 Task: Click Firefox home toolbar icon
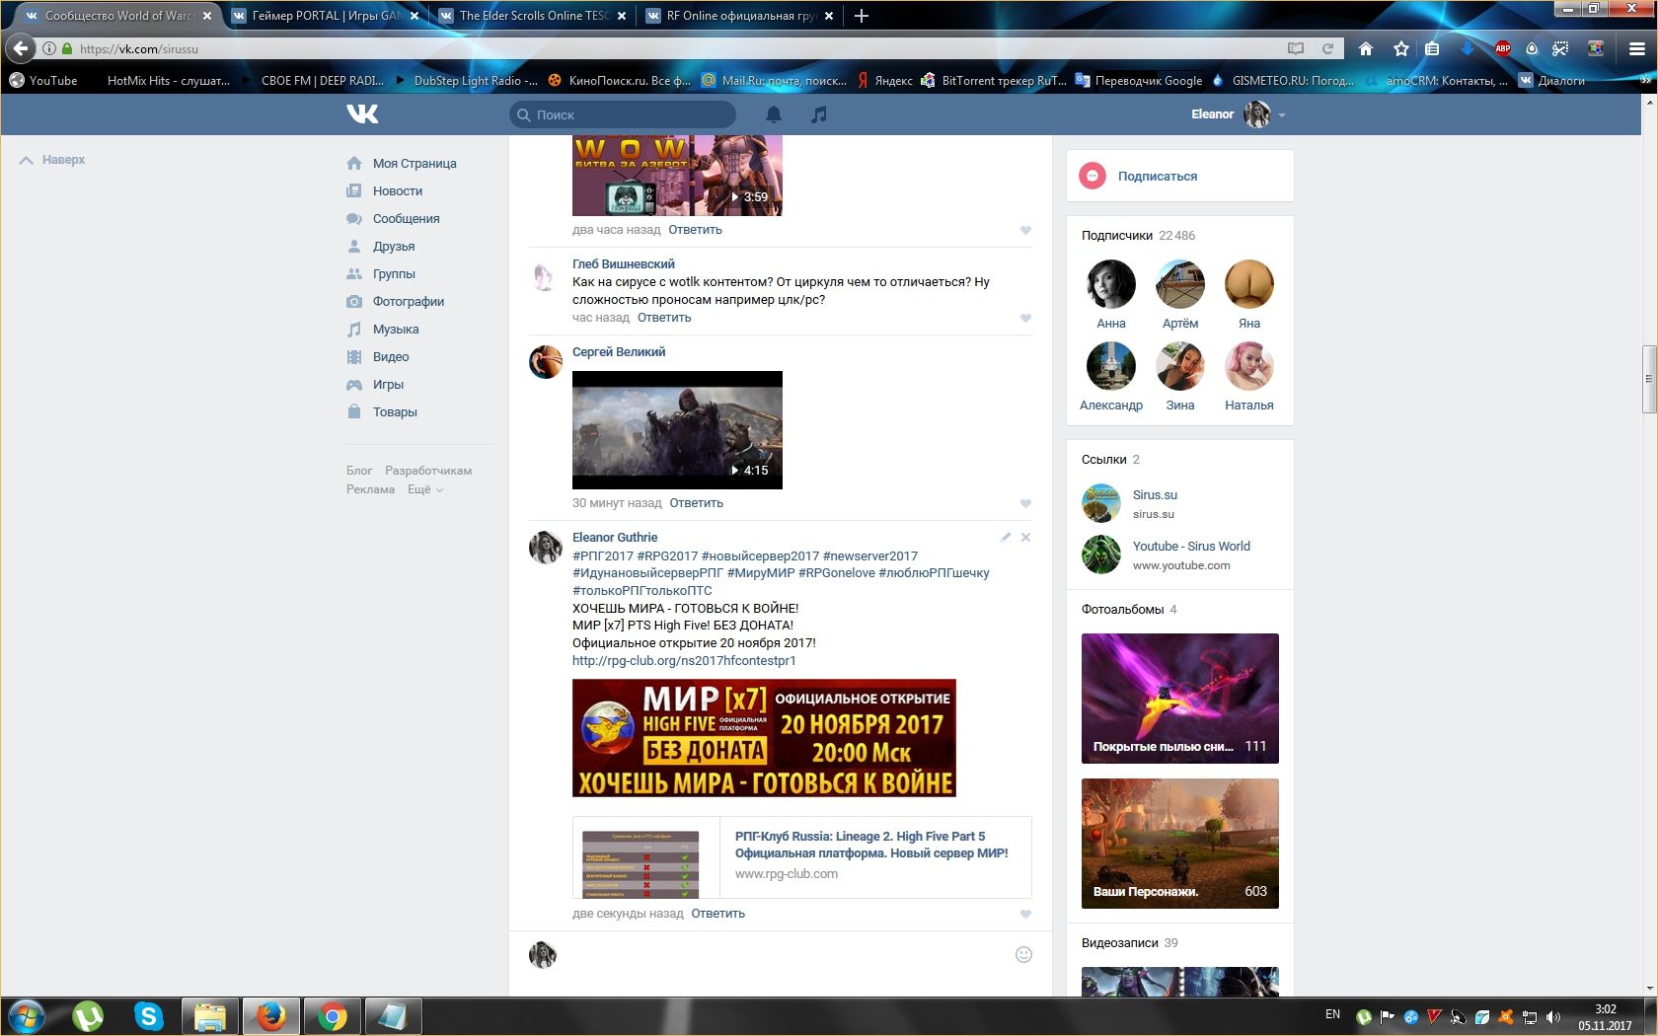click(x=1366, y=48)
